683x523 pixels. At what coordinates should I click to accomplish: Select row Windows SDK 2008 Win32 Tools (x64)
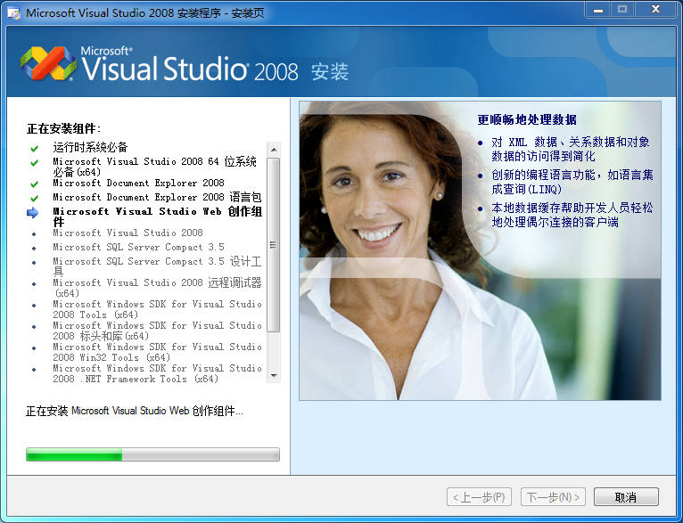pos(157,352)
